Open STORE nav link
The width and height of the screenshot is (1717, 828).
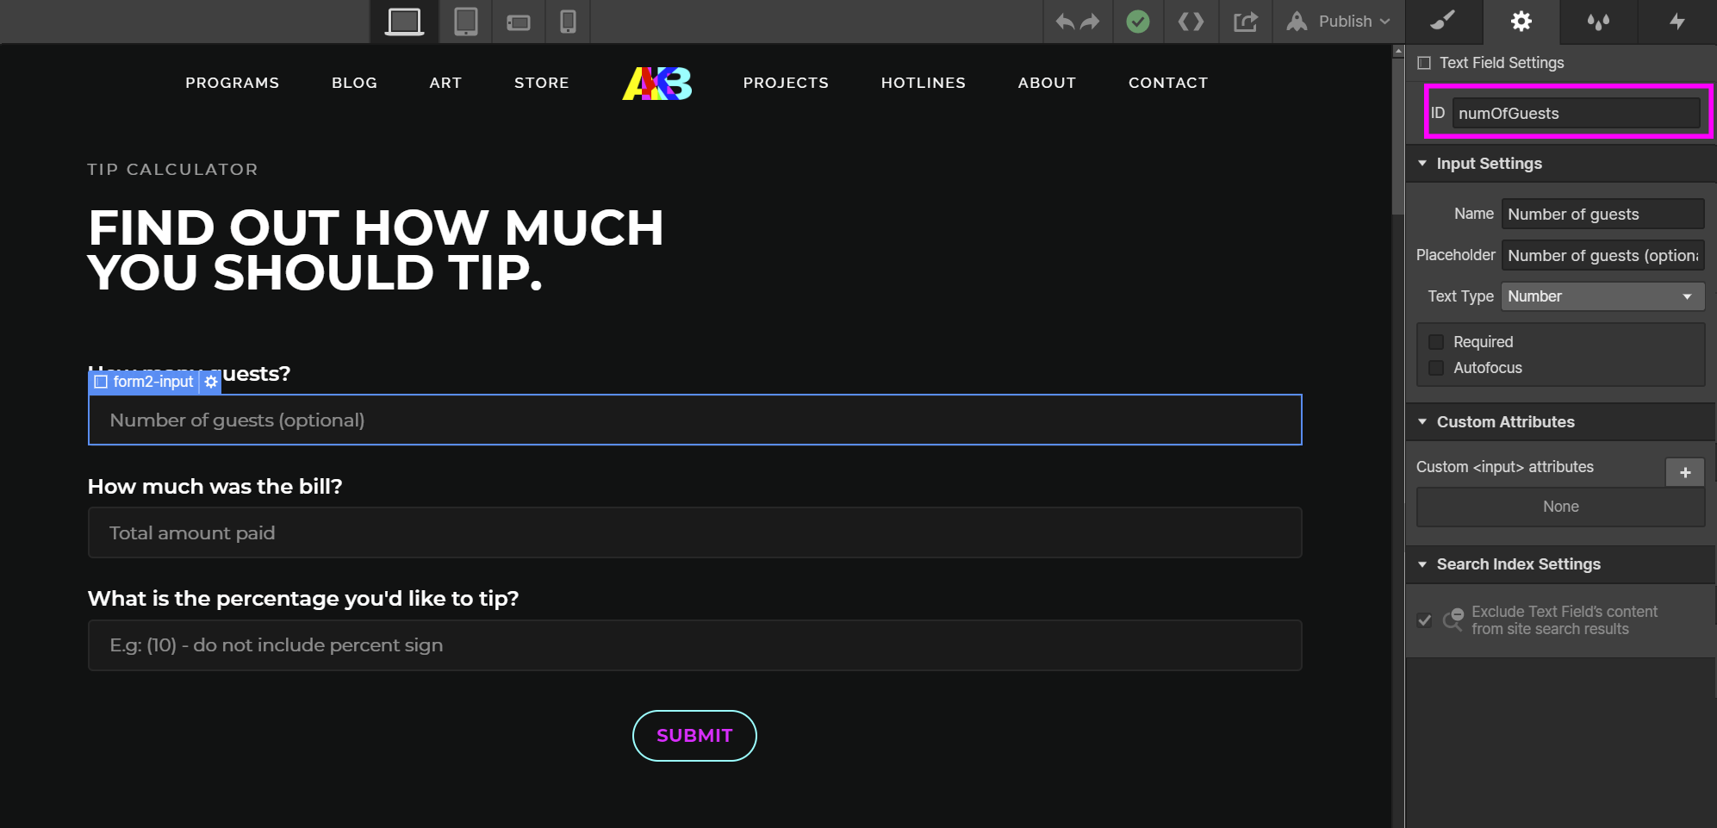[542, 83]
